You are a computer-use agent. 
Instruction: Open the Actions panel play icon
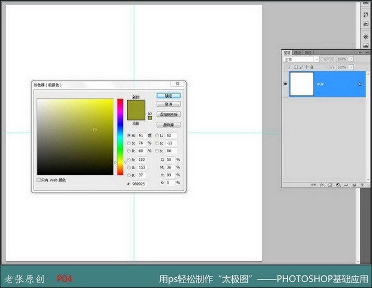click(x=365, y=24)
